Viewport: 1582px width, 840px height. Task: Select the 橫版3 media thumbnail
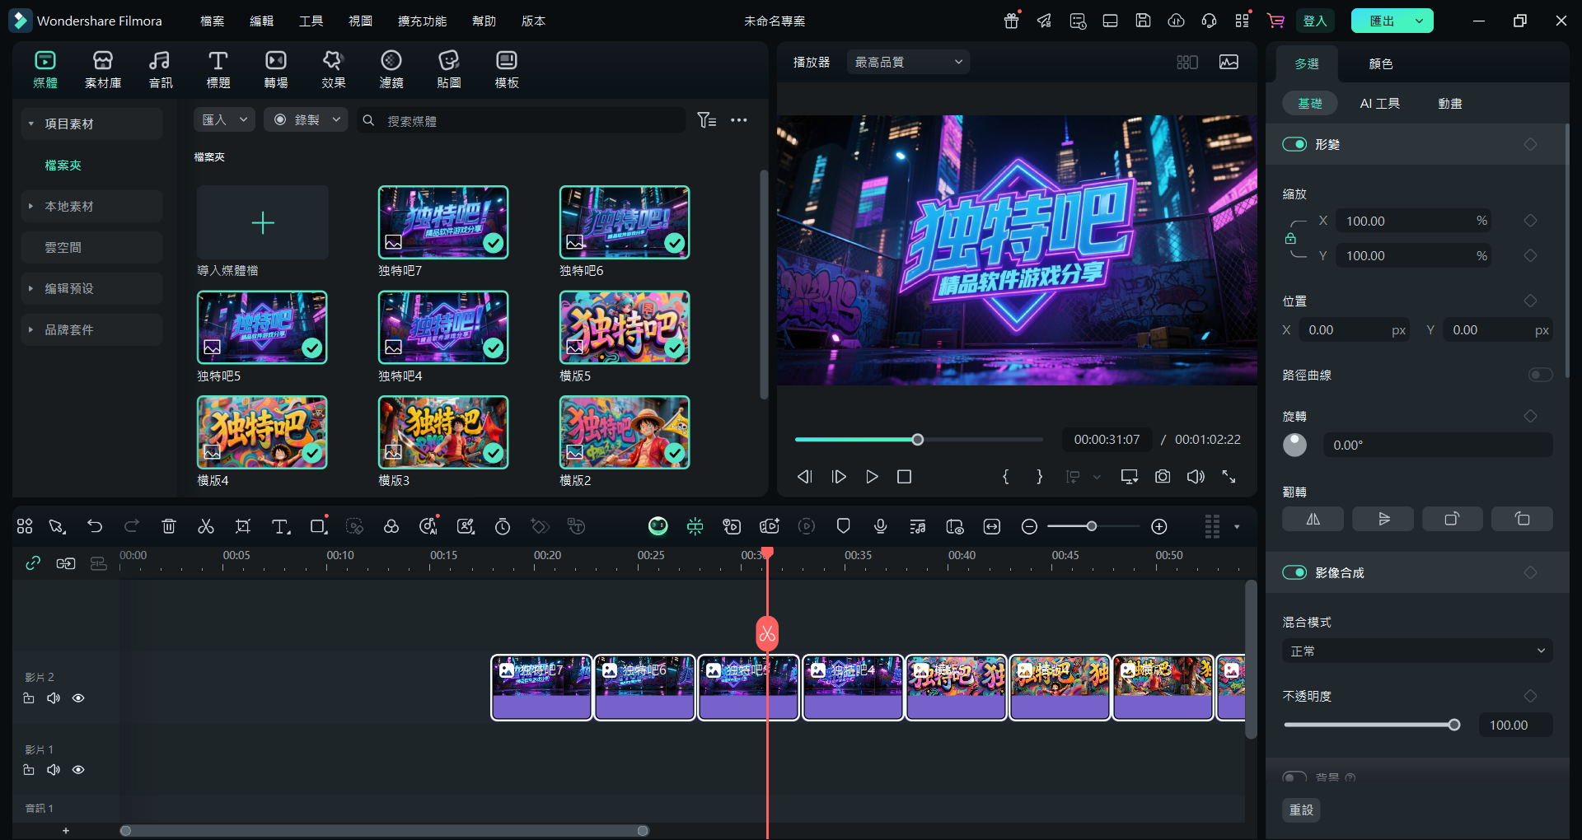(x=443, y=432)
